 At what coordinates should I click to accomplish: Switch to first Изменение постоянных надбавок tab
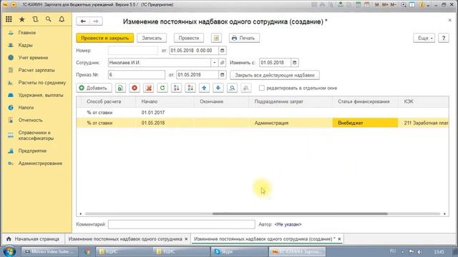click(x=125, y=239)
